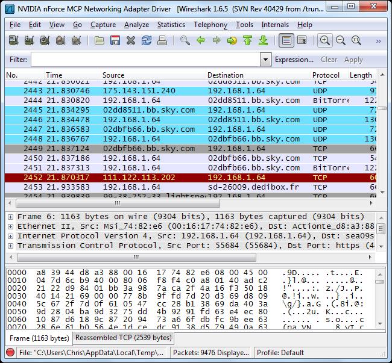
Task: Switch to Reassembled TCP (2539 bytes) tab
Action: [x=123, y=338]
